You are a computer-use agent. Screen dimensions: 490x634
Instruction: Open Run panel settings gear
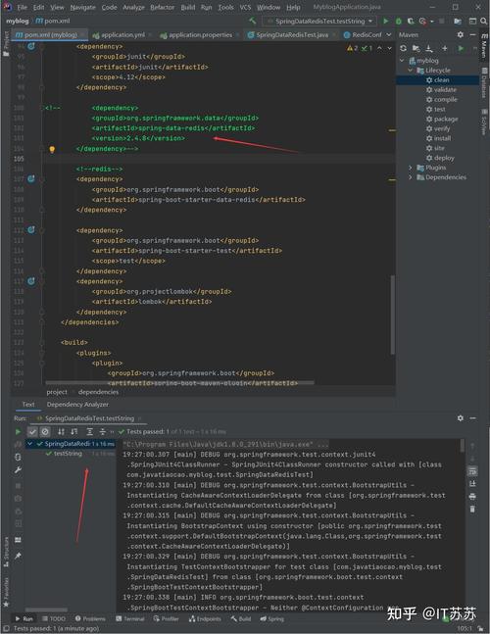460,418
